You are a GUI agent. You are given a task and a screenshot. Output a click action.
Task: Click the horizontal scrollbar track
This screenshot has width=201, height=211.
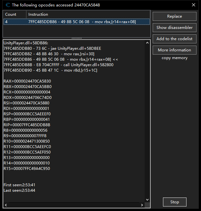[74, 205]
